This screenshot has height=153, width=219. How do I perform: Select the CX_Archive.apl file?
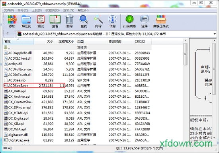(19, 97)
